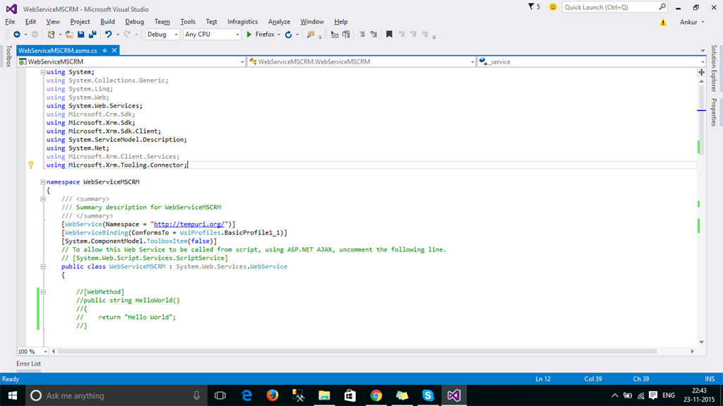Open the Error List tab
723x406 pixels.
coord(28,364)
